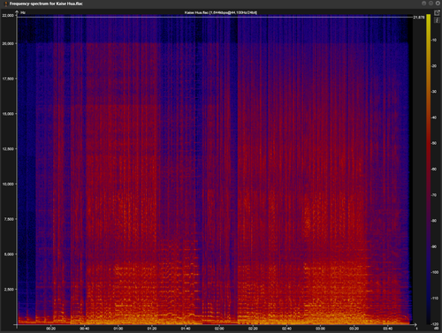
Task: Click the 01:00 time axis label
Action: pyautogui.click(x=118, y=329)
